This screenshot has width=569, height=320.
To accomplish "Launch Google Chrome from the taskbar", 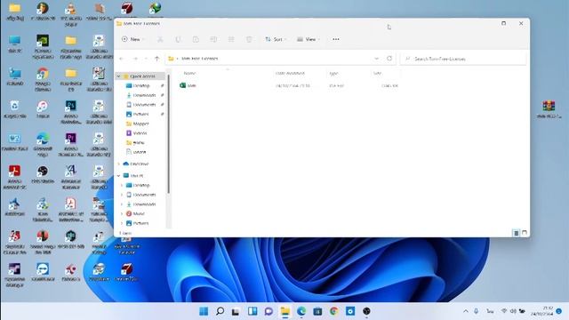I will (x=334, y=311).
